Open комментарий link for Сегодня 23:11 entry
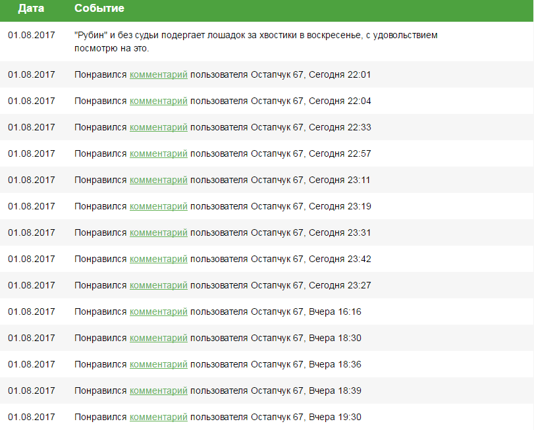Image resolution: width=534 pixels, height=430 pixels. (159, 180)
